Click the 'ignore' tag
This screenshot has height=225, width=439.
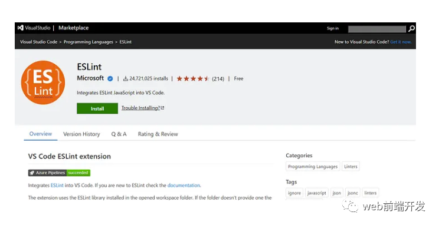click(x=294, y=193)
